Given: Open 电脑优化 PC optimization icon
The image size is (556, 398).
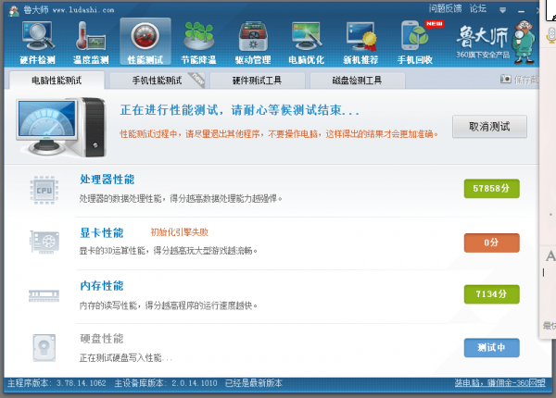Looking at the screenshot, I should (x=307, y=43).
